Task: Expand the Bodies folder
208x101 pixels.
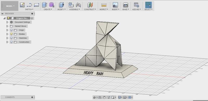Action: coord(8,34)
